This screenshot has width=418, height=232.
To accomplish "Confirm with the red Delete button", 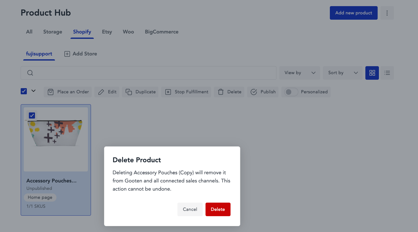I will pos(218,209).
